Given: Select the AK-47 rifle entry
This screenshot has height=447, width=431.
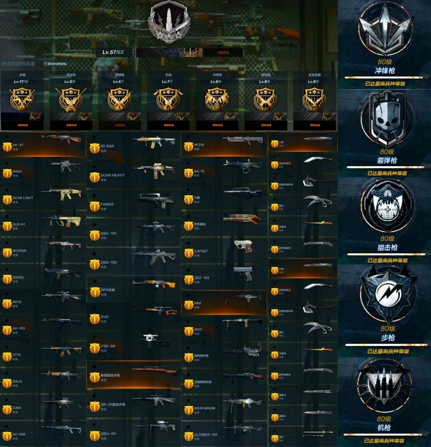Looking at the screenshot, I should pyautogui.click(x=43, y=145).
